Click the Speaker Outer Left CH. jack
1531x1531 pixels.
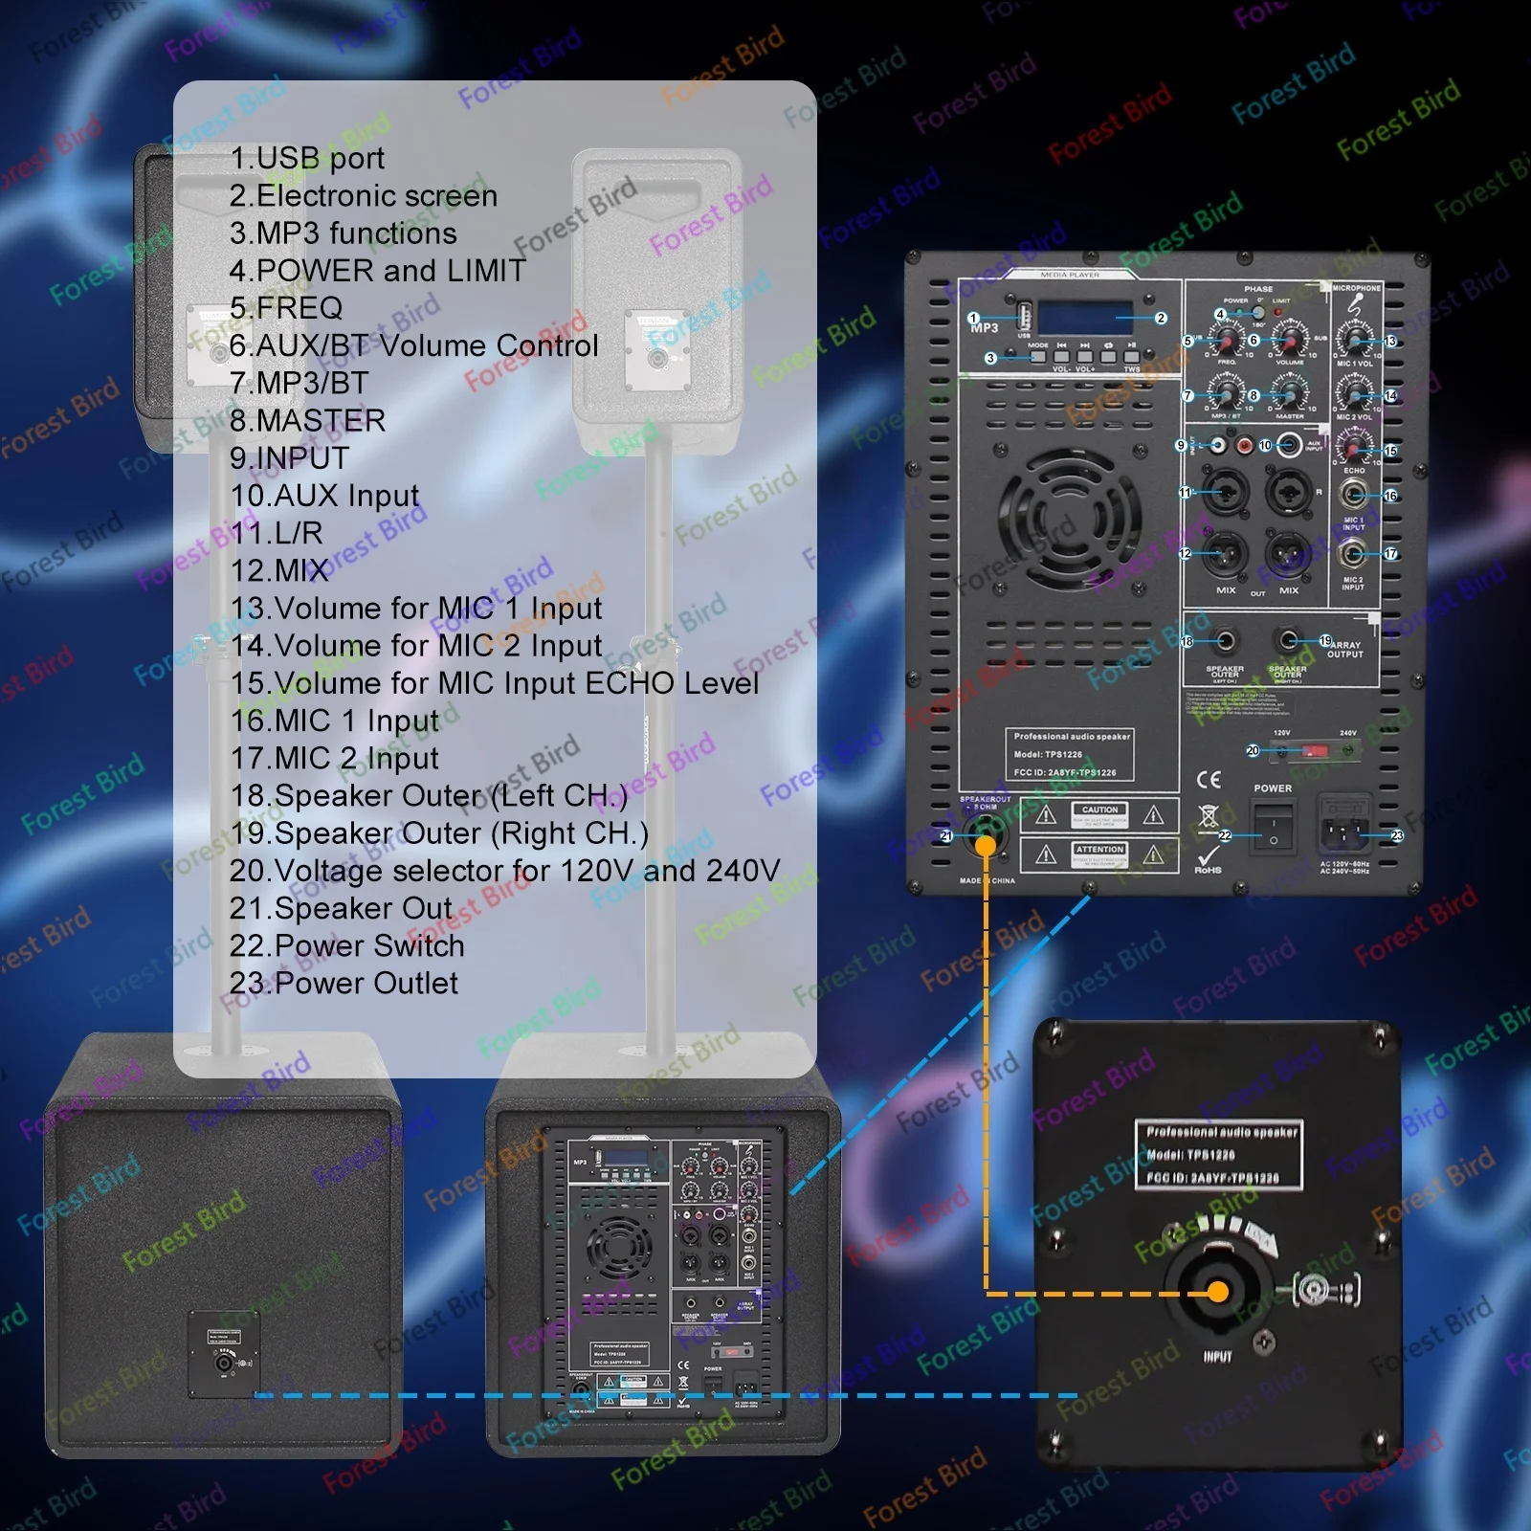[x=1224, y=641]
